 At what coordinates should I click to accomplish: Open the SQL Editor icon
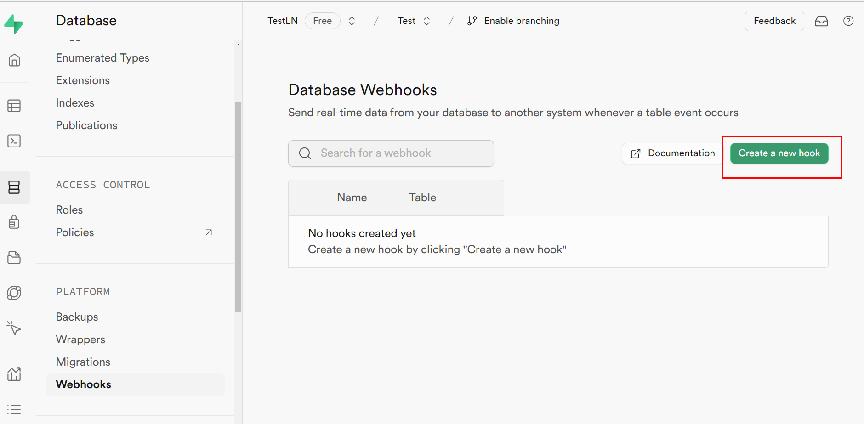tap(14, 141)
